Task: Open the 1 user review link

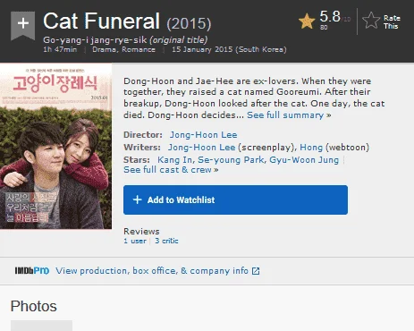Action: click(135, 241)
